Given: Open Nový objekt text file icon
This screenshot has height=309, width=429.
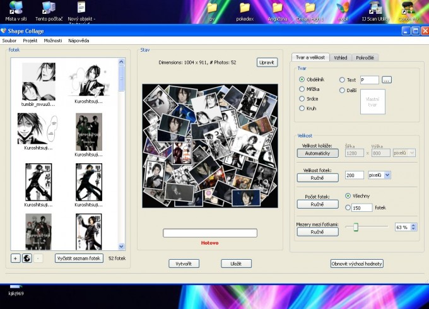Looking at the screenshot, I should pos(81,11).
